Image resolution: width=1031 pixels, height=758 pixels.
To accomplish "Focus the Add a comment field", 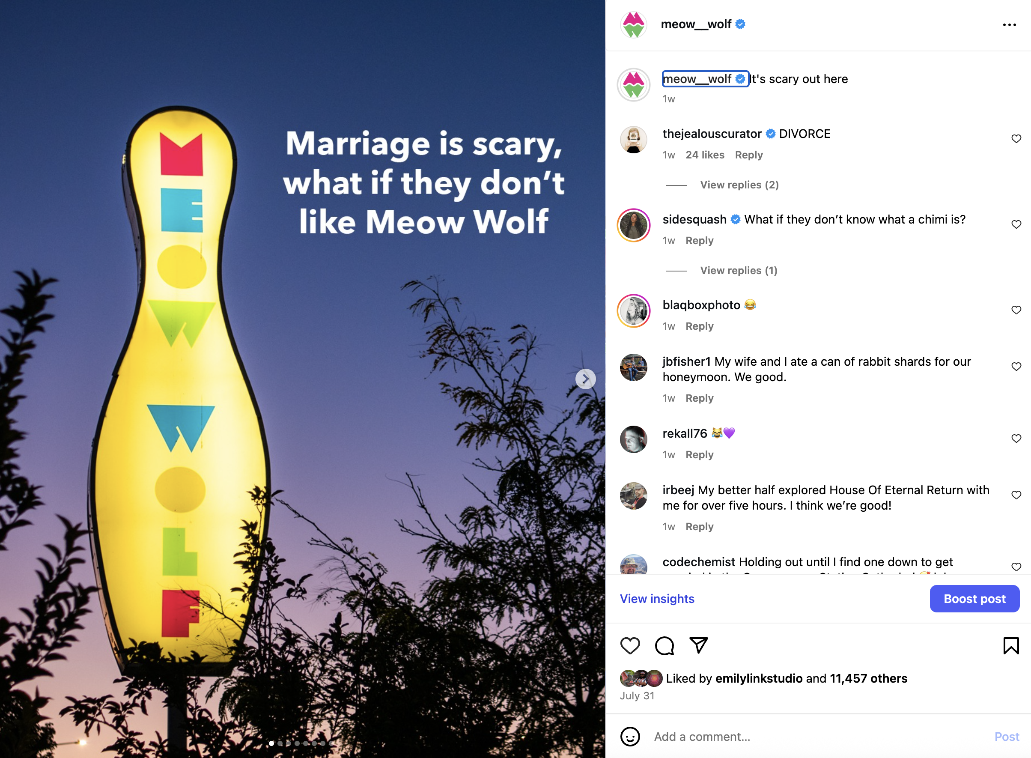I will point(816,737).
